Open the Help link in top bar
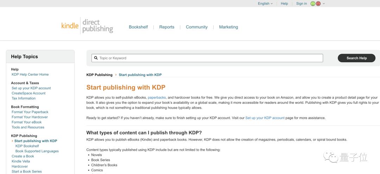 click(284, 4)
